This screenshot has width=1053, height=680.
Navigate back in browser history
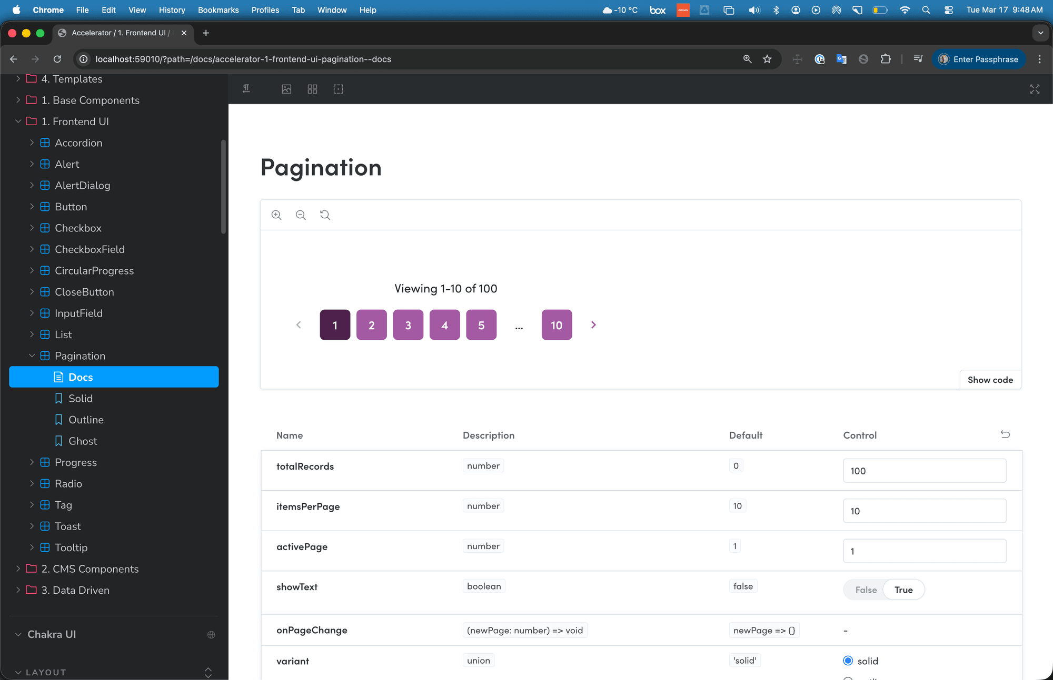pyautogui.click(x=14, y=59)
